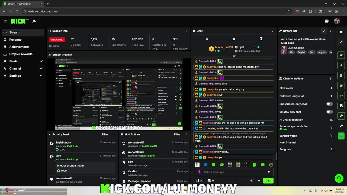Click the trash icon in Chat panel
The height and width of the screenshot is (195, 347).
point(207,39)
